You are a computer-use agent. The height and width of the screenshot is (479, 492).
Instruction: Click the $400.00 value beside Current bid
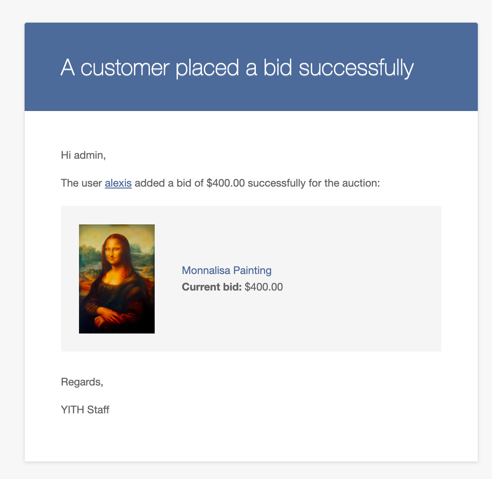(x=264, y=287)
